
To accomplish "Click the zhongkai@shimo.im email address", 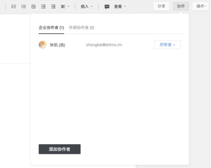I will (104, 45).
